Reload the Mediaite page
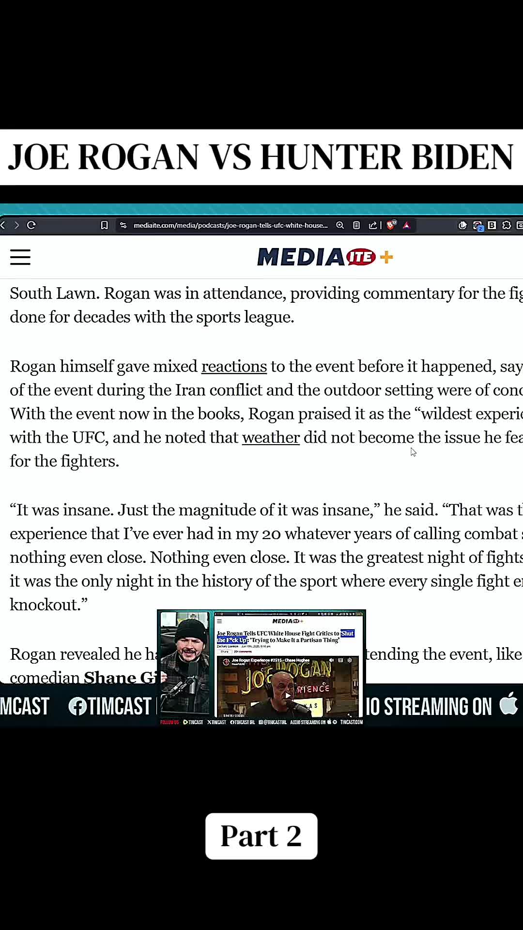This screenshot has height=930, width=523. [x=31, y=225]
